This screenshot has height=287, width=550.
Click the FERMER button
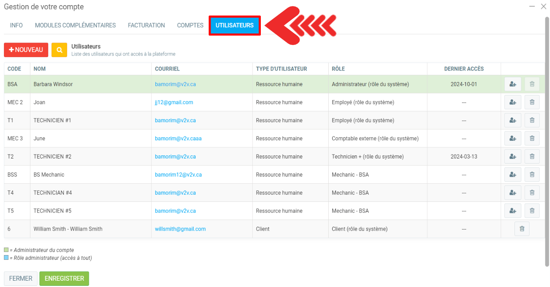pos(21,278)
